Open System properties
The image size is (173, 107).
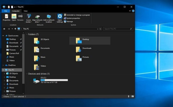pyautogui.click(x=72, y=18)
